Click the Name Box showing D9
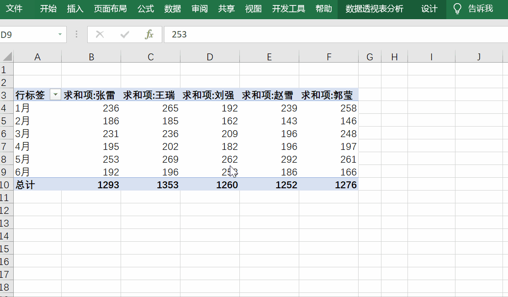The width and height of the screenshot is (508, 297). pyautogui.click(x=27, y=35)
